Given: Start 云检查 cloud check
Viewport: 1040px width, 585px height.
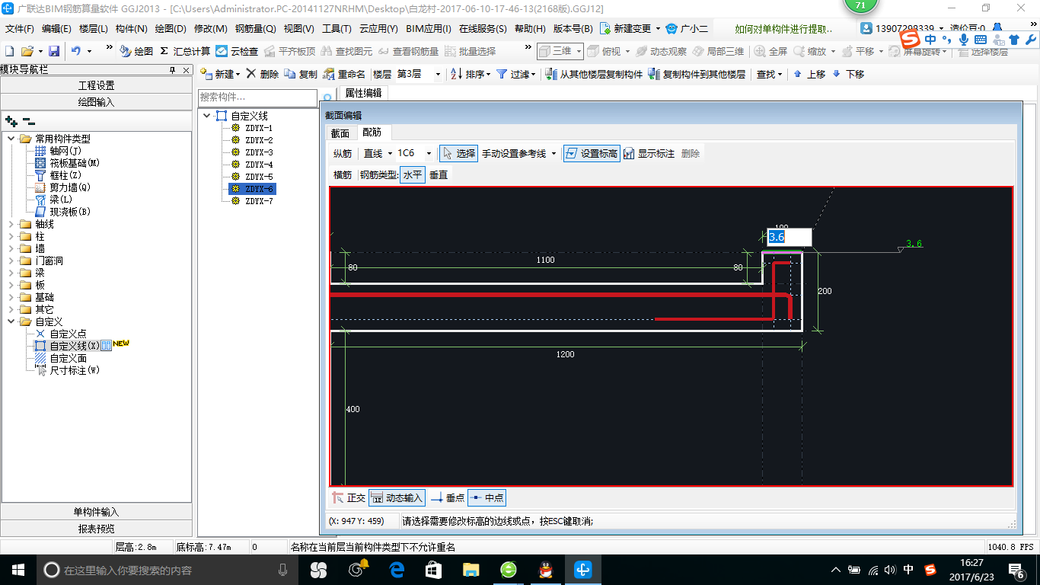Looking at the screenshot, I should point(237,51).
